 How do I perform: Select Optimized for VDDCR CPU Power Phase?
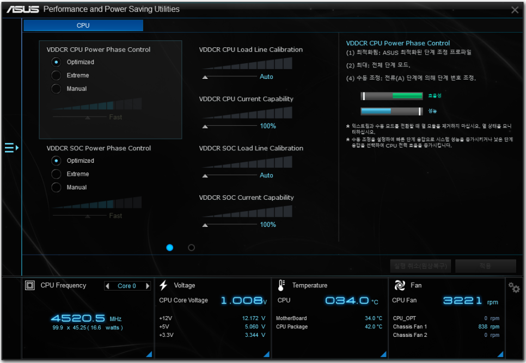click(x=56, y=62)
